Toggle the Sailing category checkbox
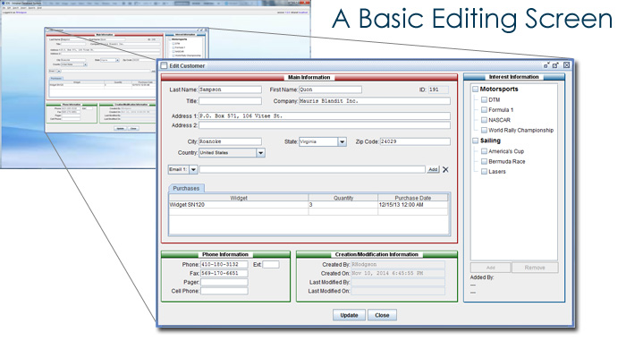The height and width of the screenshot is (341, 626). 475,141
